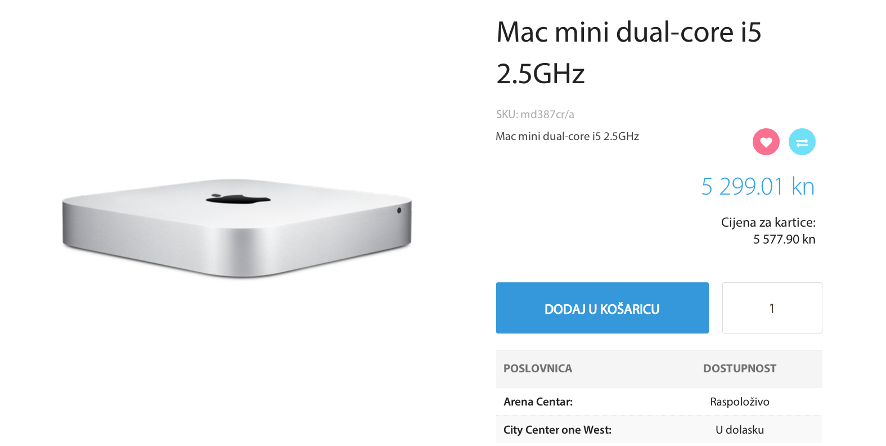Select the SKU md387cr/a text
The image size is (886, 446).
(535, 114)
